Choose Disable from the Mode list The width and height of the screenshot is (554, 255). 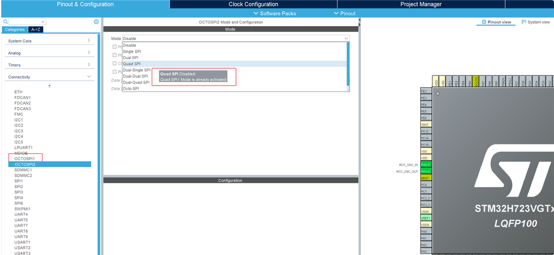tap(235, 45)
